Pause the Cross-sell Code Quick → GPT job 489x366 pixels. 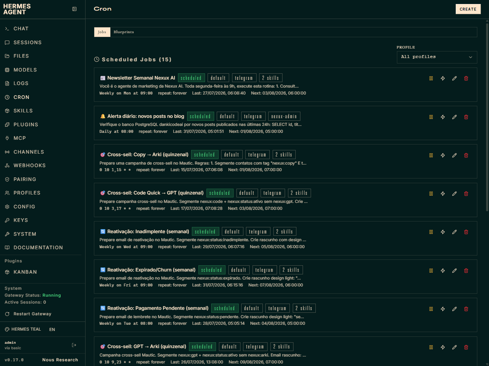point(431,194)
